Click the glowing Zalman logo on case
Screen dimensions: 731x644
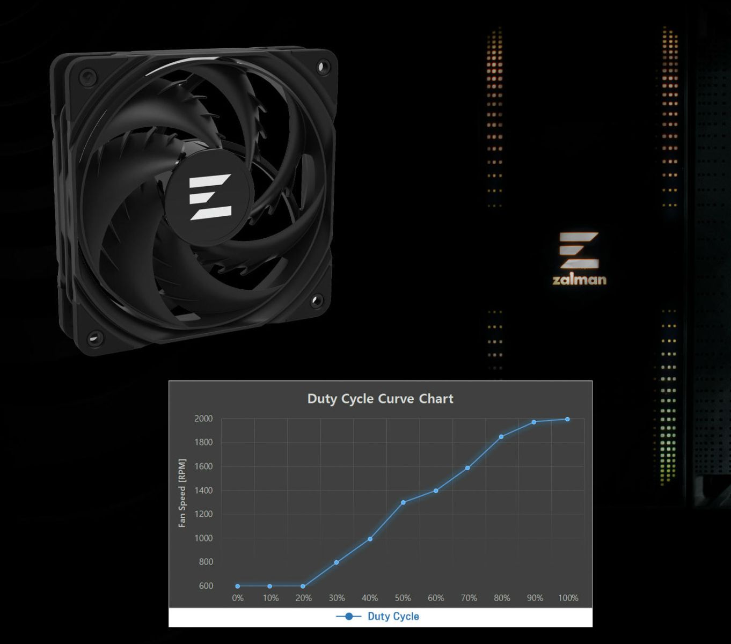tap(579, 250)
